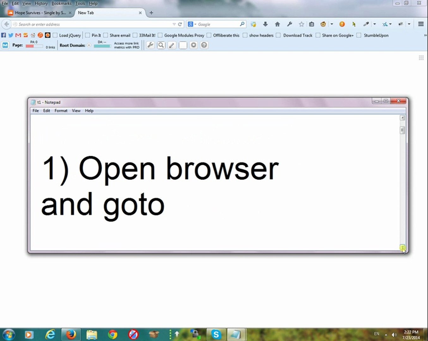
Task: Open the Notepad Edit menu
Action: pos(47,111)
